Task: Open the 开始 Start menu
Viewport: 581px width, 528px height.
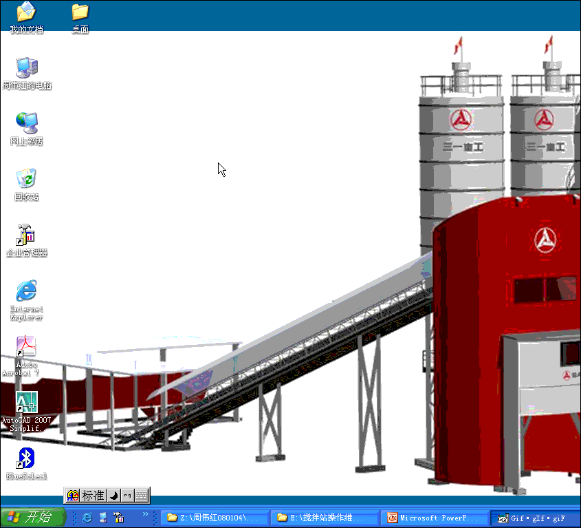Action: (32, 517)
